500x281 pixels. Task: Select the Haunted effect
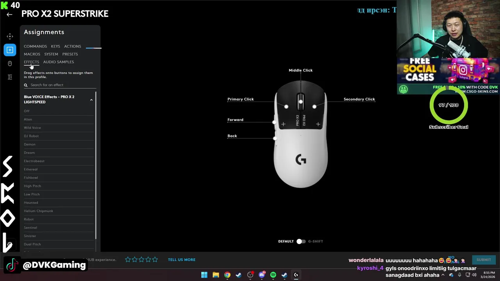(59, 203)
